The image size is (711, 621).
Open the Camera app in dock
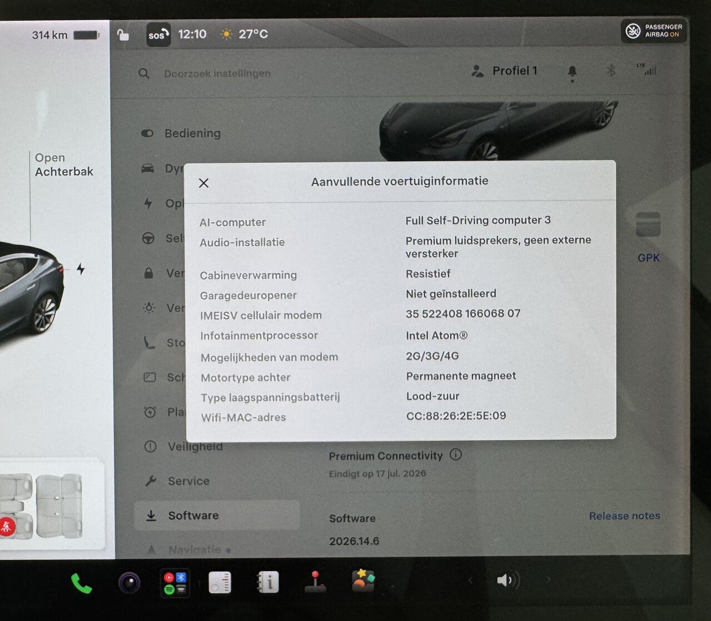[x=130, y=583]
